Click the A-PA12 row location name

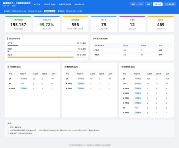pos(126,103)
